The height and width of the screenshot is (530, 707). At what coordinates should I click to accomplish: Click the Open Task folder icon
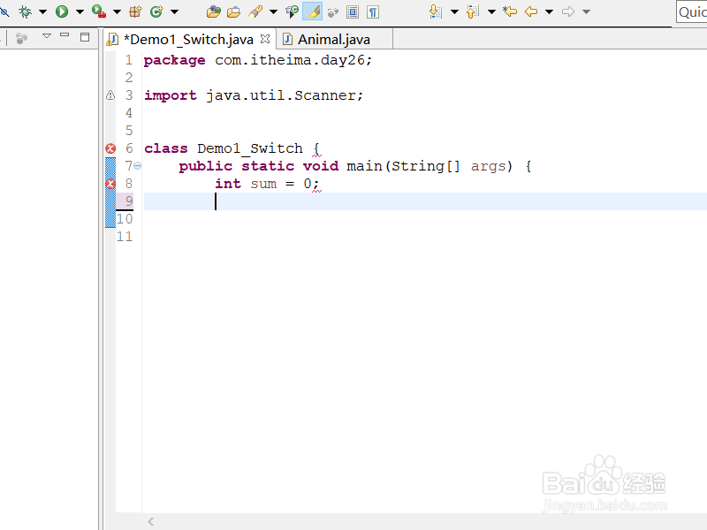click(x=233, y=11)
